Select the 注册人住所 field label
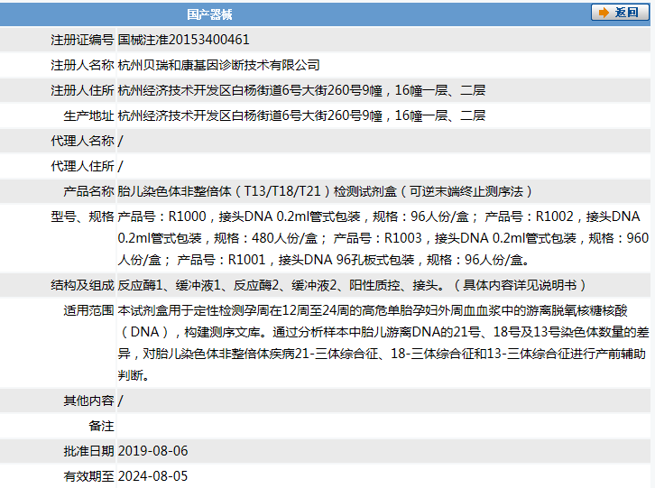The height and width of the screenshot is (488, 655). click(x=82, y=90)
